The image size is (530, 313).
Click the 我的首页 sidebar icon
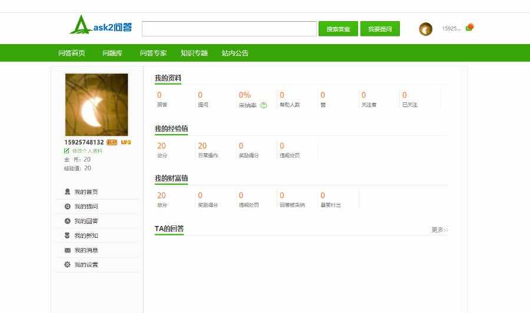pos(67,192)
